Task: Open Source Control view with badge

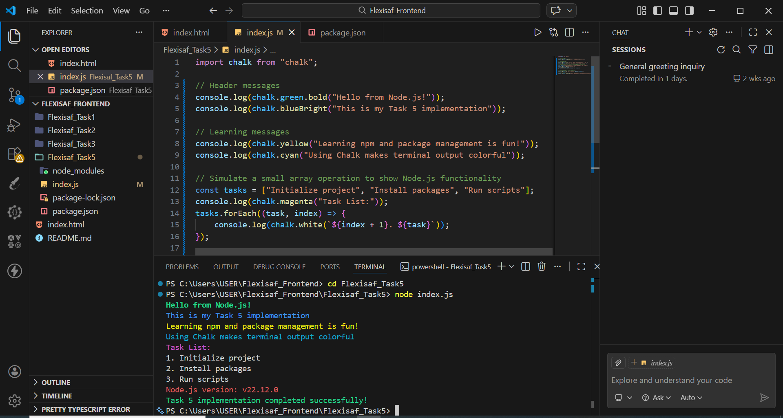Action: pyautogui.click(x=14, y=95)
